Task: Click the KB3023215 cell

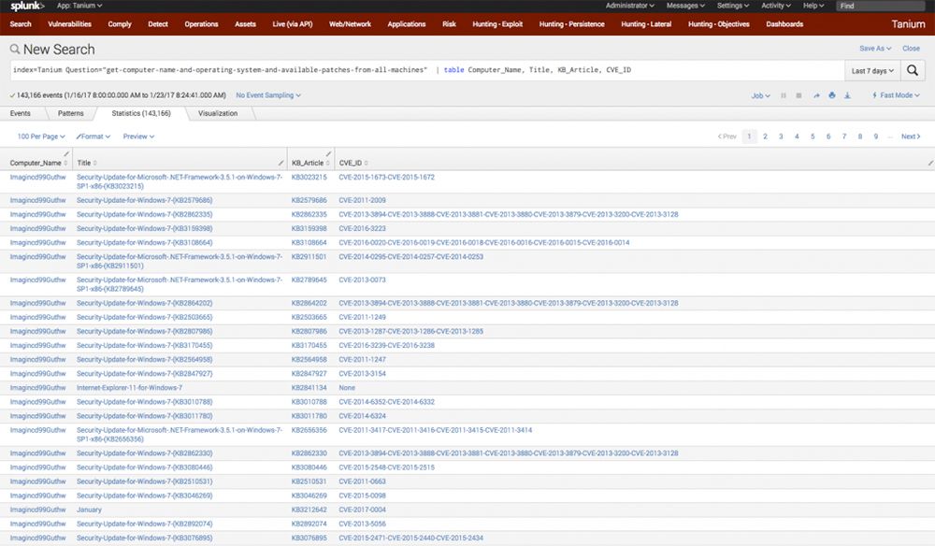Action: tap(309, 177)
